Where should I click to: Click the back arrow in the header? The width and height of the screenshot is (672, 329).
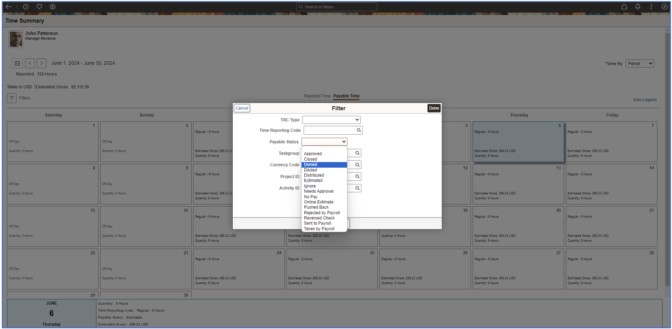[x=9, y=6]
